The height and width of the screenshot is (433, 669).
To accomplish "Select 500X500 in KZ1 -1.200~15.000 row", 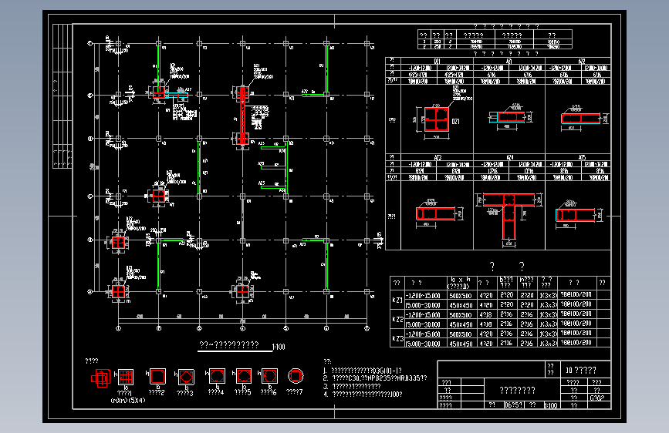I will 461,295.
